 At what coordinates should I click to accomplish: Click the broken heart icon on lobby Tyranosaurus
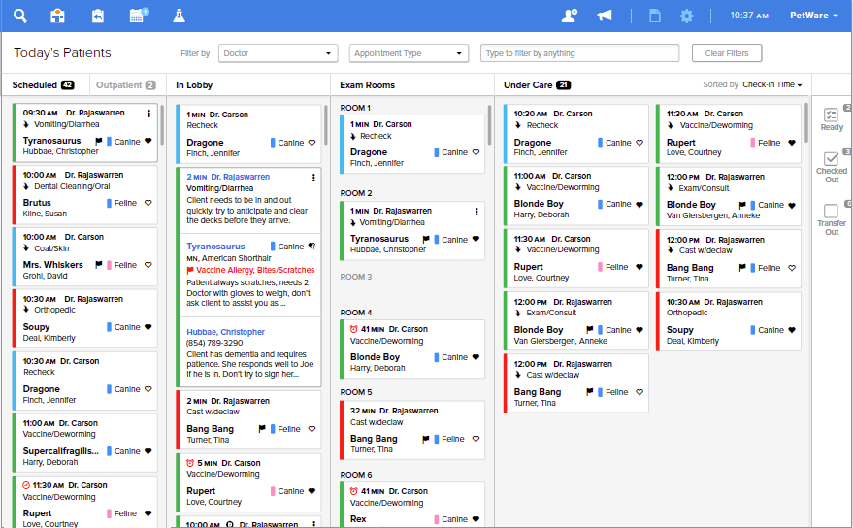pyautogui.click(x=312, y=246)
